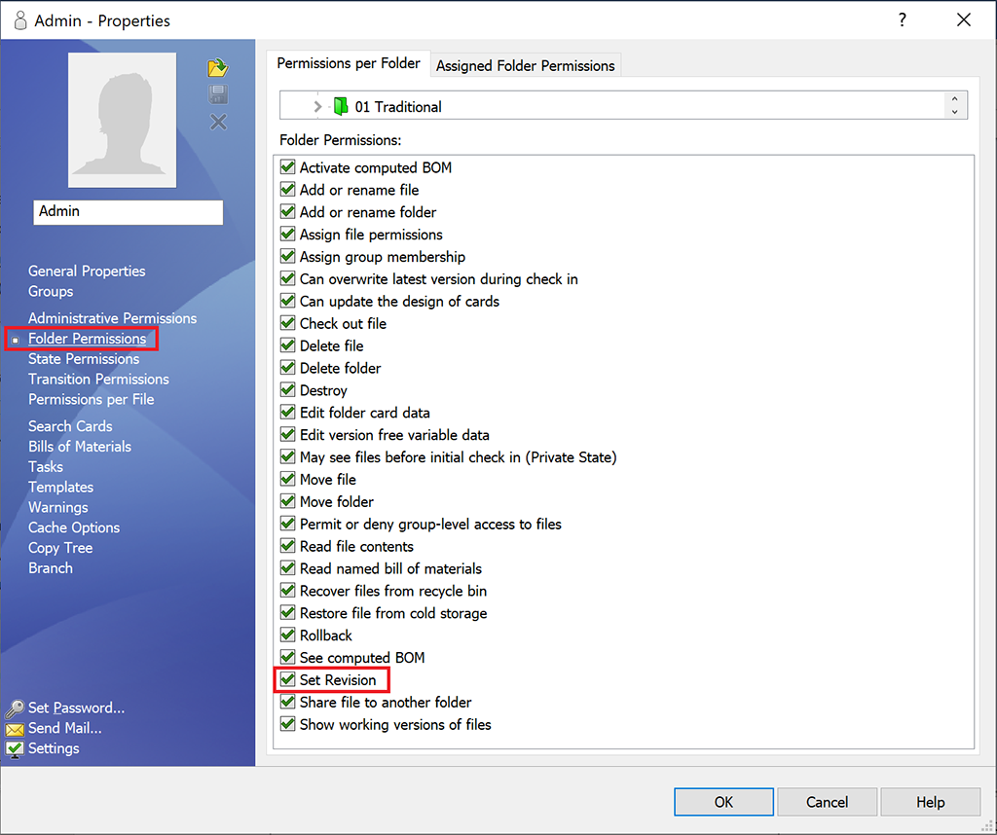This screenshot has height=835, width=997.
Task: Open Transition Permissions page
Action: click(98, 379)
